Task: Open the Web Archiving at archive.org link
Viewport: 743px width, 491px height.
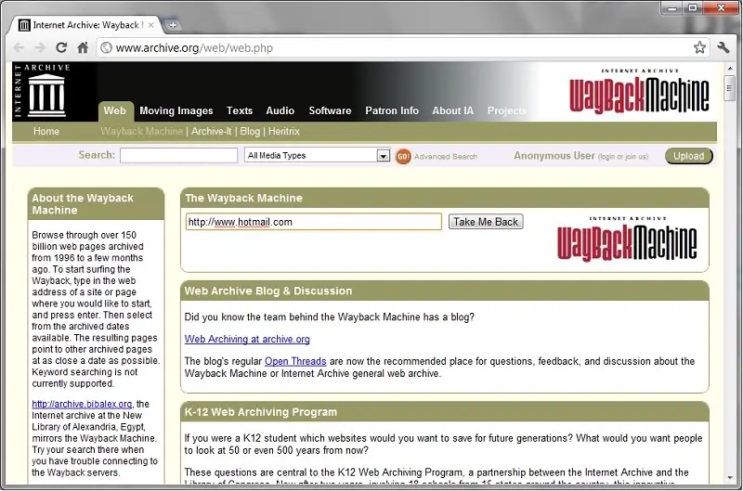Action: pos(247,339)
